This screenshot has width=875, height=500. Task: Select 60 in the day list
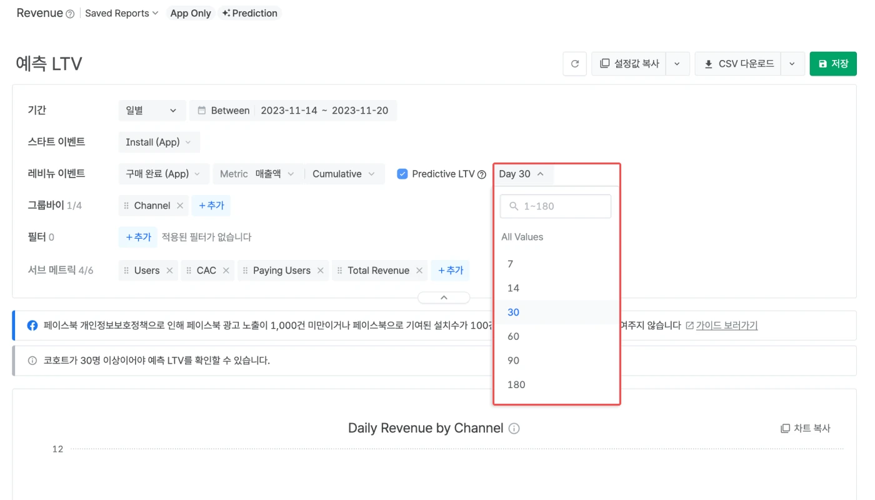click(556, 336)
